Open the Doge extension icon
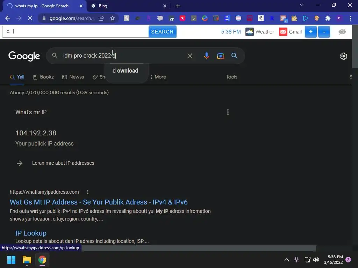Screen dimensions: 358x268 point(294,18)
